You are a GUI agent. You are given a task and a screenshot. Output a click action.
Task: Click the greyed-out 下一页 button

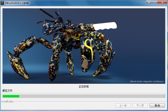(140, 106)
